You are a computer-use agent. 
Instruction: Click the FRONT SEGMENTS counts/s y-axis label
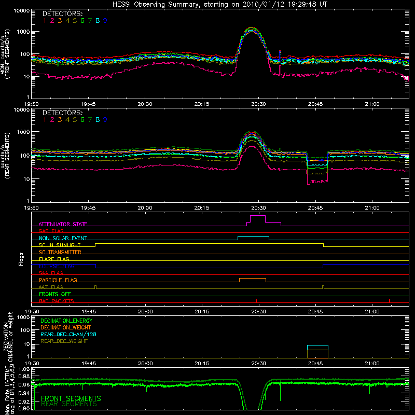5,54
